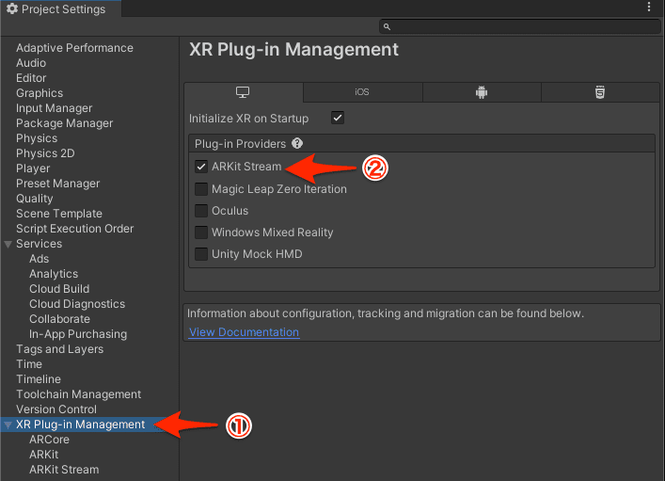Viewport: 665px width, 481px height.
Task: Switch to the Standalone desktop platform tab
Action: [x=243, y=92]
